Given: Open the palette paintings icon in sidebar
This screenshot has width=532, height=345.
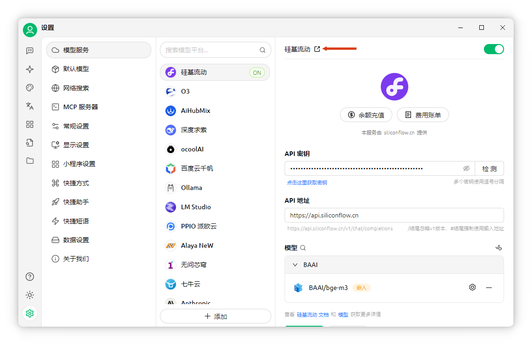Looking at the screenshot, I should pyautogui.click(x=30, y=88).
